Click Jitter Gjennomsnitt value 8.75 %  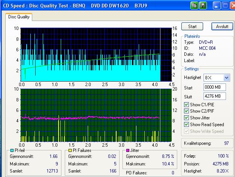point(168,156)
